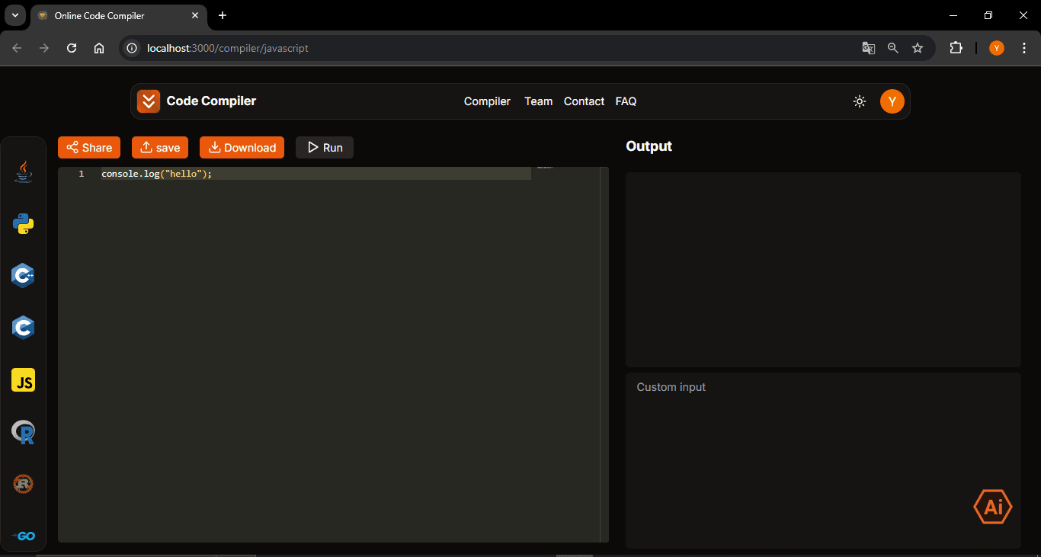Screen dimensions: 1041x557
Task: Open the Compiler nav item
Action: (x=487, y=101)
